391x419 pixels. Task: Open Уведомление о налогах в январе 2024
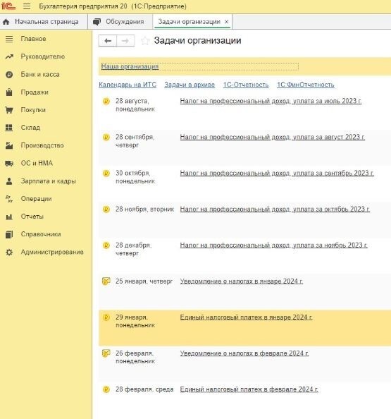(x=242, y=281)
